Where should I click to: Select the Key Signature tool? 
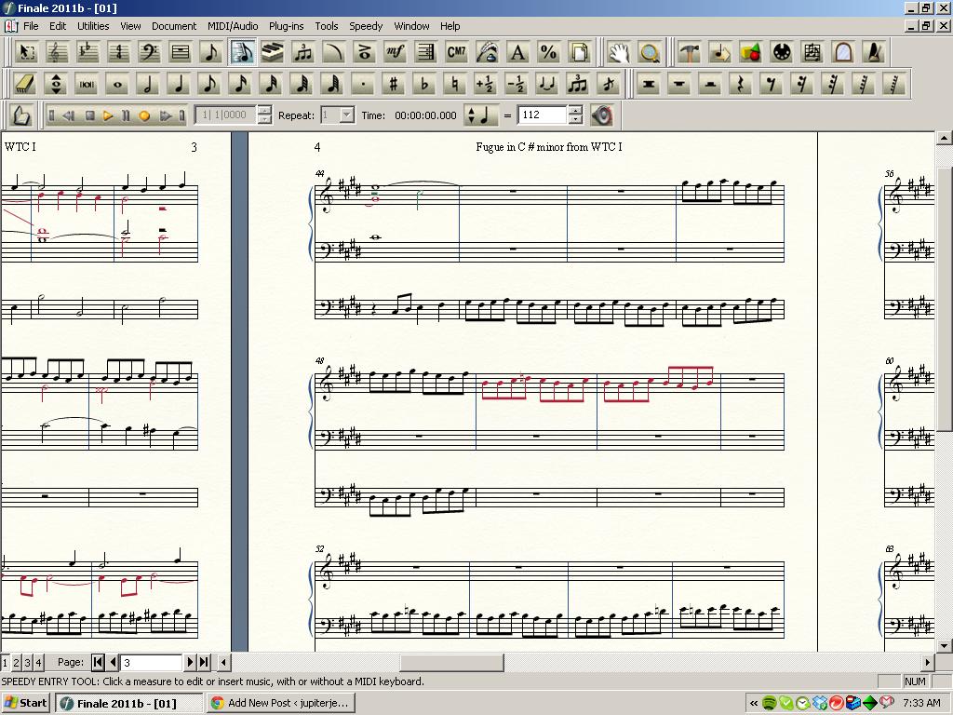[x=87, y=52]
